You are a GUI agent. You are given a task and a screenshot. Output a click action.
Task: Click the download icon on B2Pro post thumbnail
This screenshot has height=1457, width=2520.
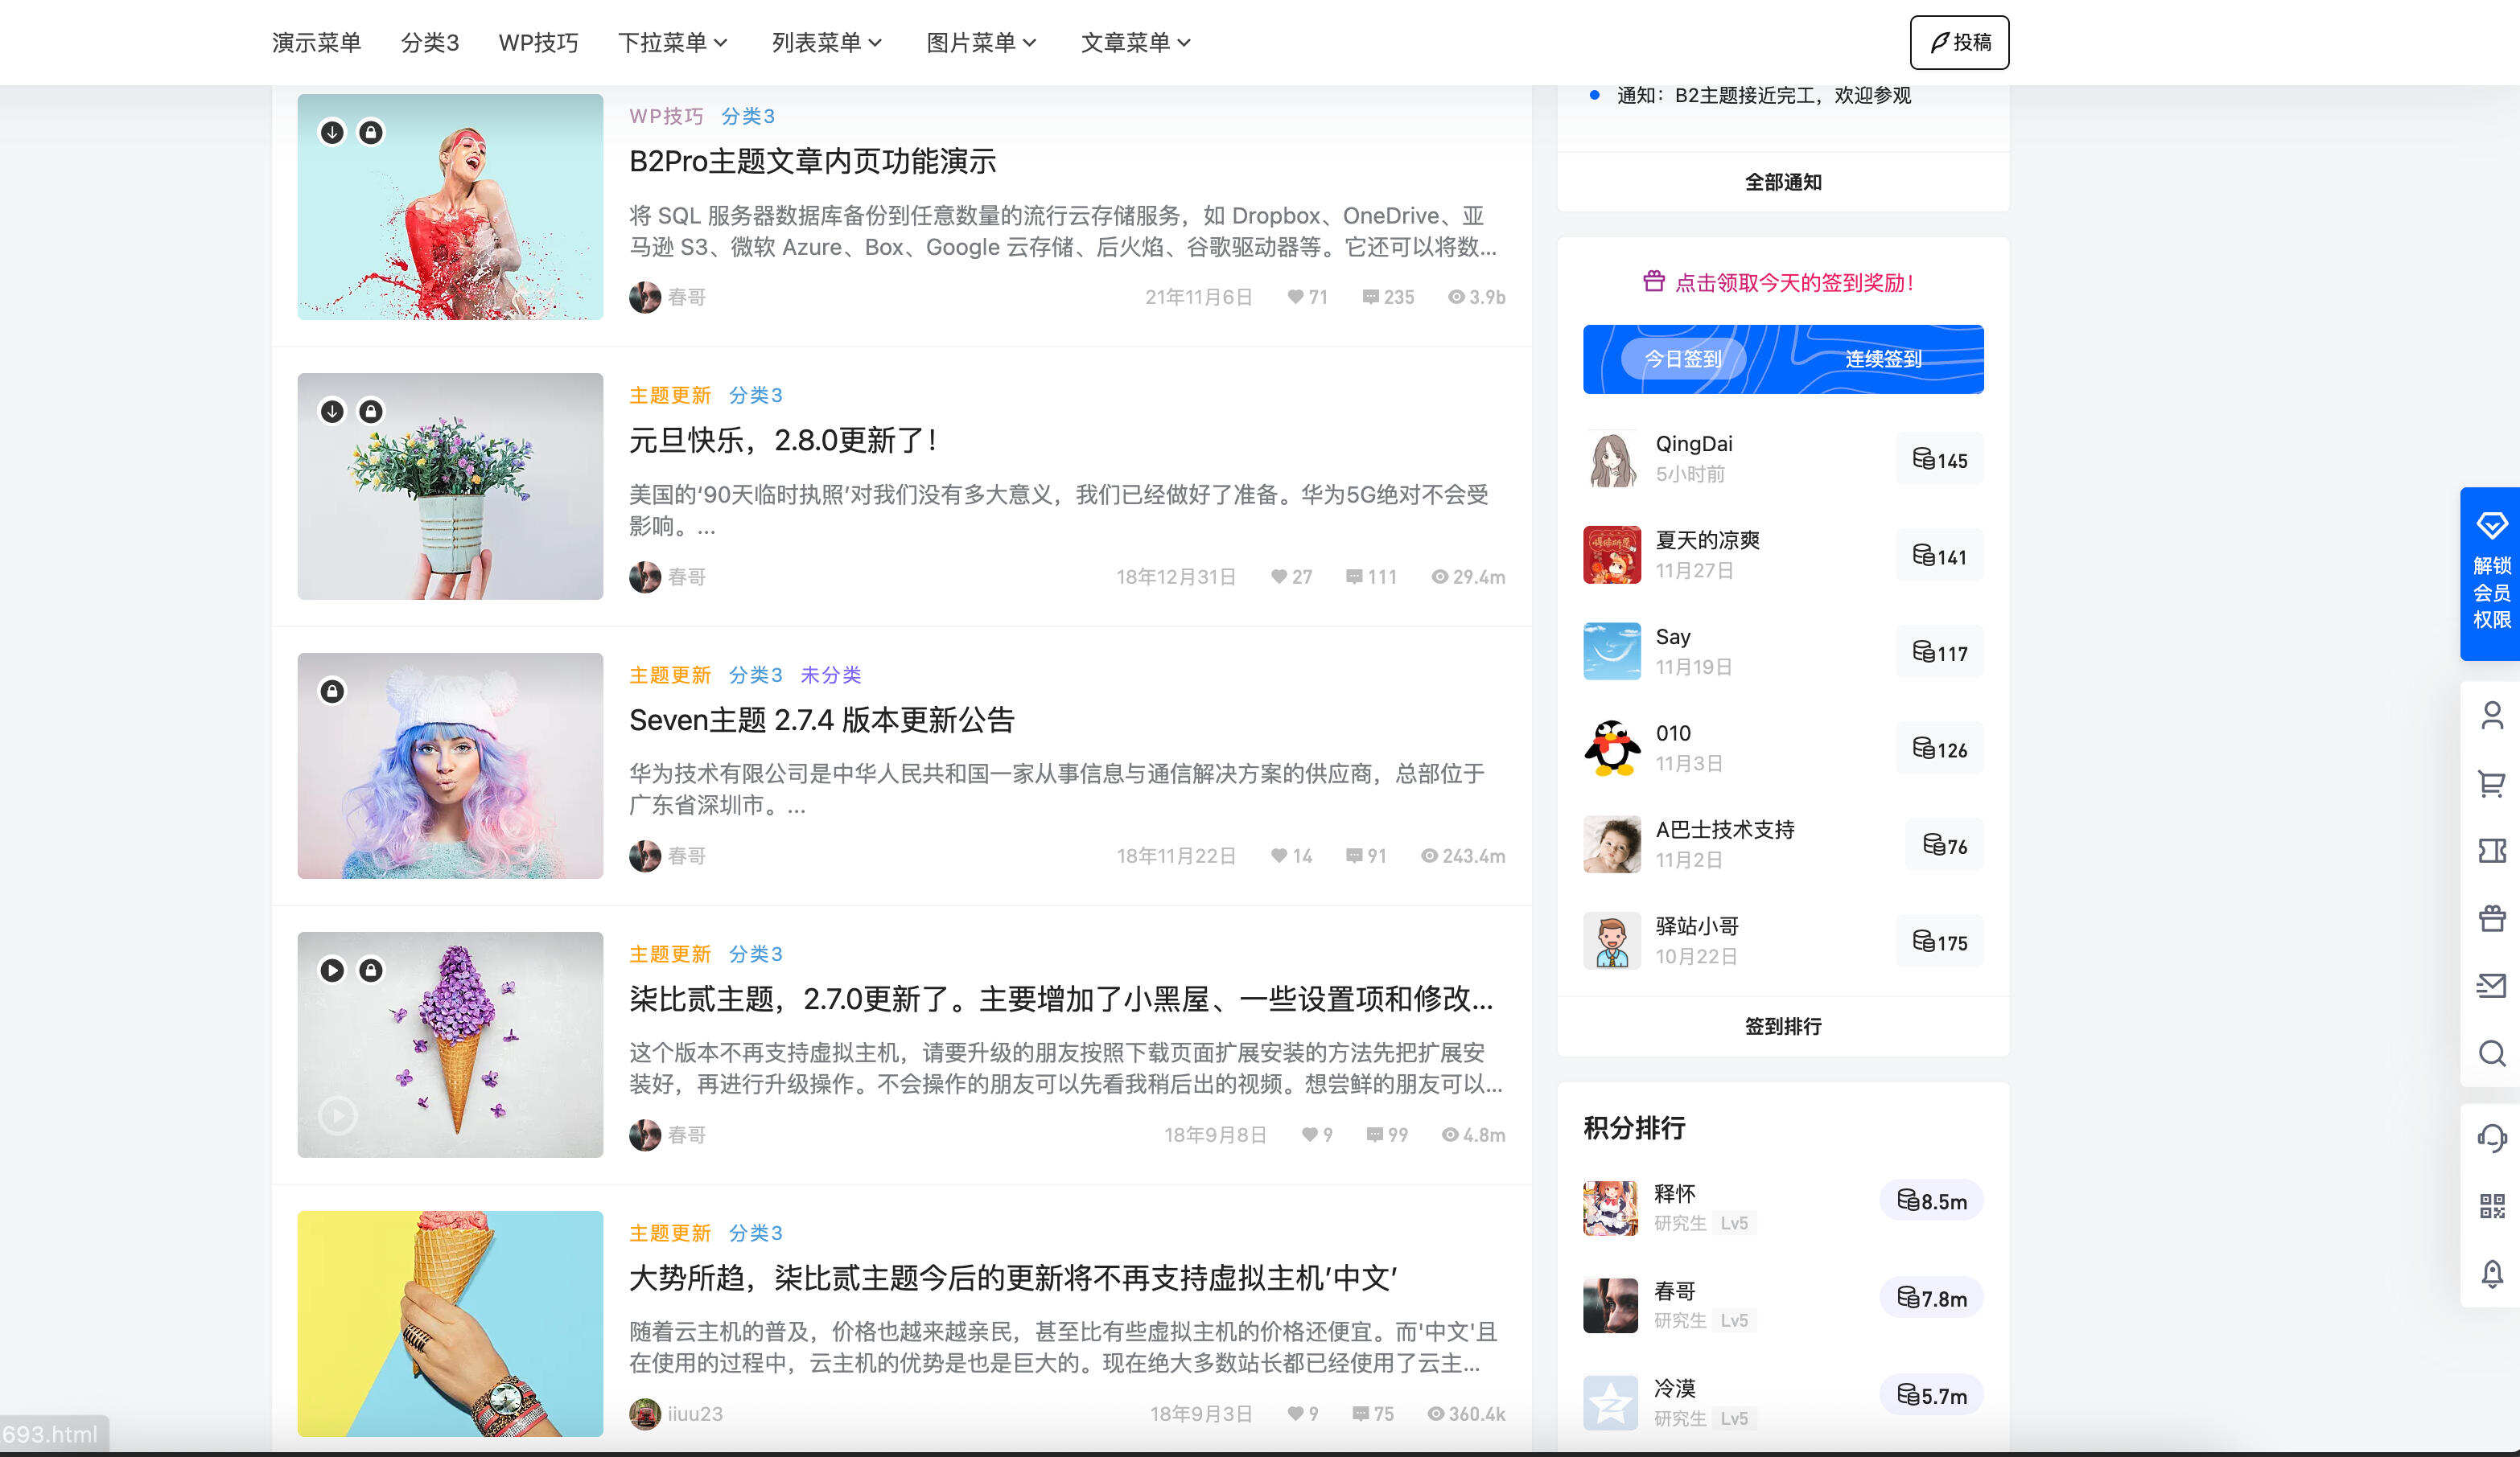(x=333, y=131)
